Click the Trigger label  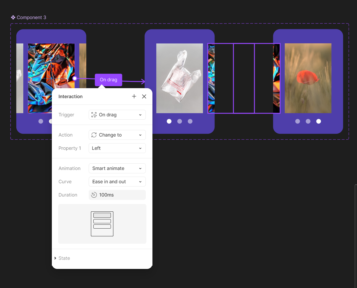pyautogui.click(x=66, y=115)
